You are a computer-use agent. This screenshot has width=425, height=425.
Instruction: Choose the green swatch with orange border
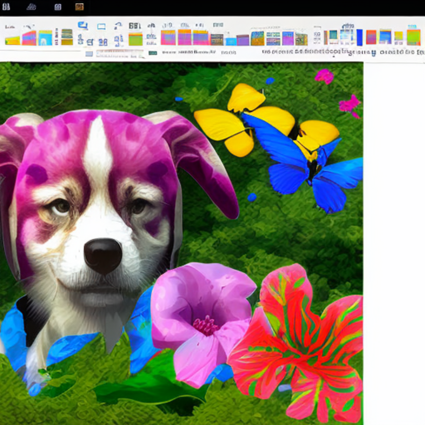[413, 37]
